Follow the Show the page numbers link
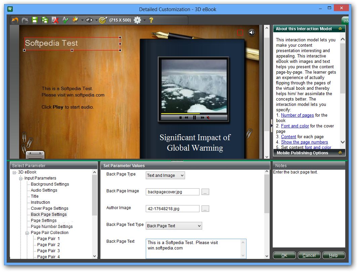 (304, 142)
